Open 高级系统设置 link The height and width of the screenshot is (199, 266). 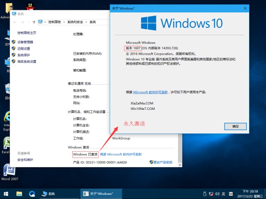coord(27,61)
